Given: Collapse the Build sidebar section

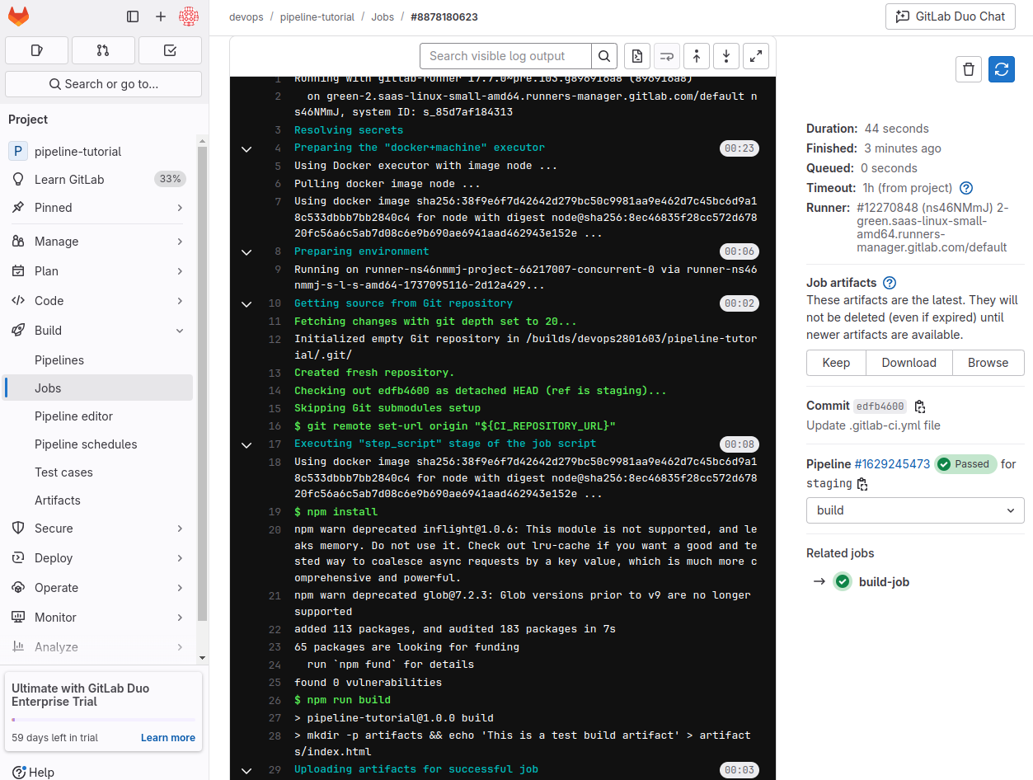Looking at the screenshot, I should [x=99, y=331].
